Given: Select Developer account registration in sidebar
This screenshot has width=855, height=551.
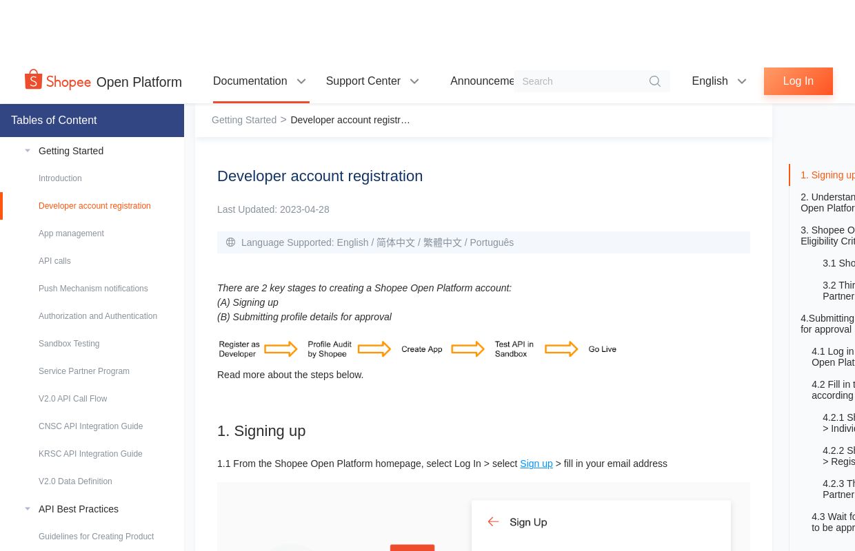Looking at the screenshot, I should coord(94,206).
